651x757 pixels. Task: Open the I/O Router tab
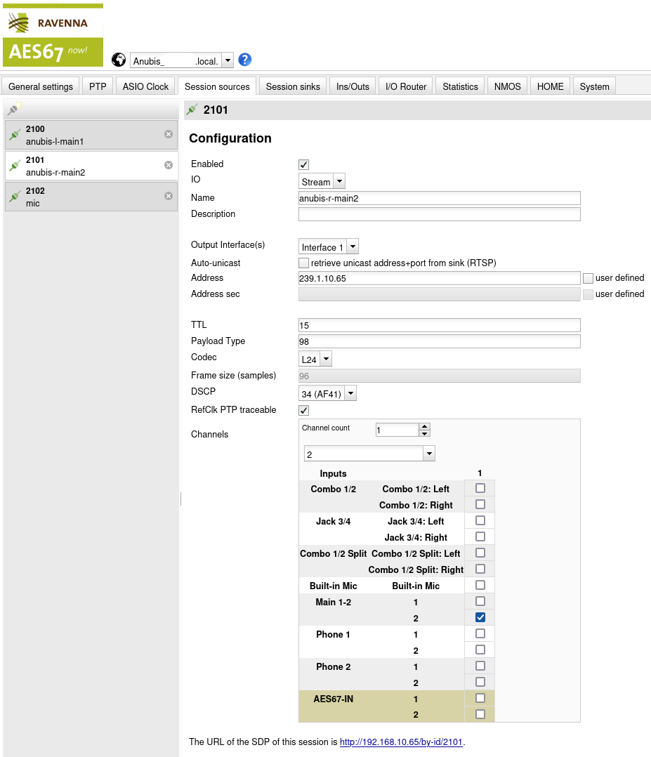click(406, 86)
